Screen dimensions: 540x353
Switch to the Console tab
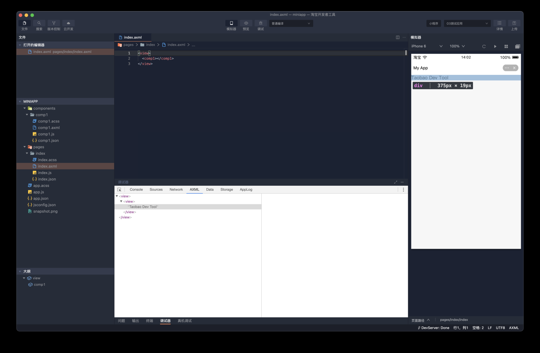pos(136,190)
